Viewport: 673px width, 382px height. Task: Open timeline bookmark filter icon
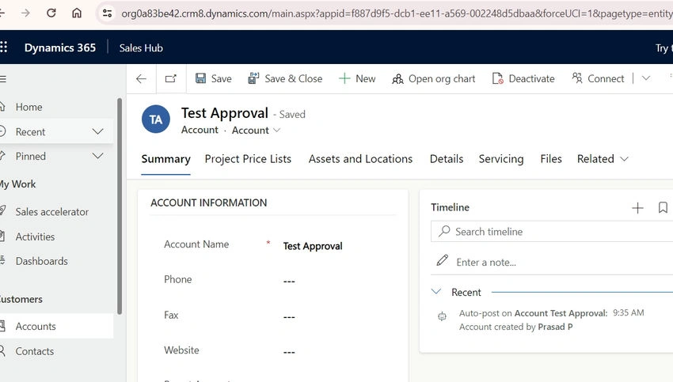(x=663, y=207)
